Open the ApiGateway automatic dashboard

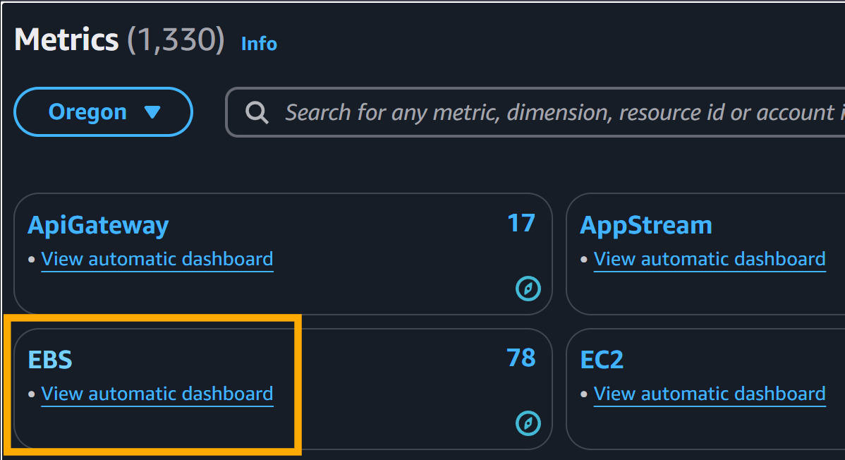point(157,259)
